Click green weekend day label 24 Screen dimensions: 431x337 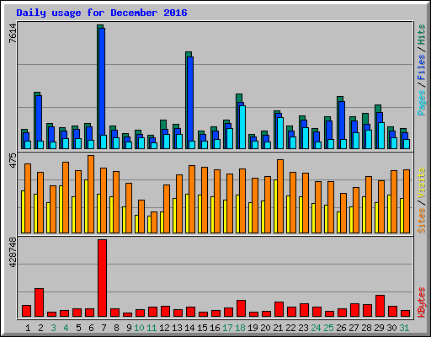316,328
